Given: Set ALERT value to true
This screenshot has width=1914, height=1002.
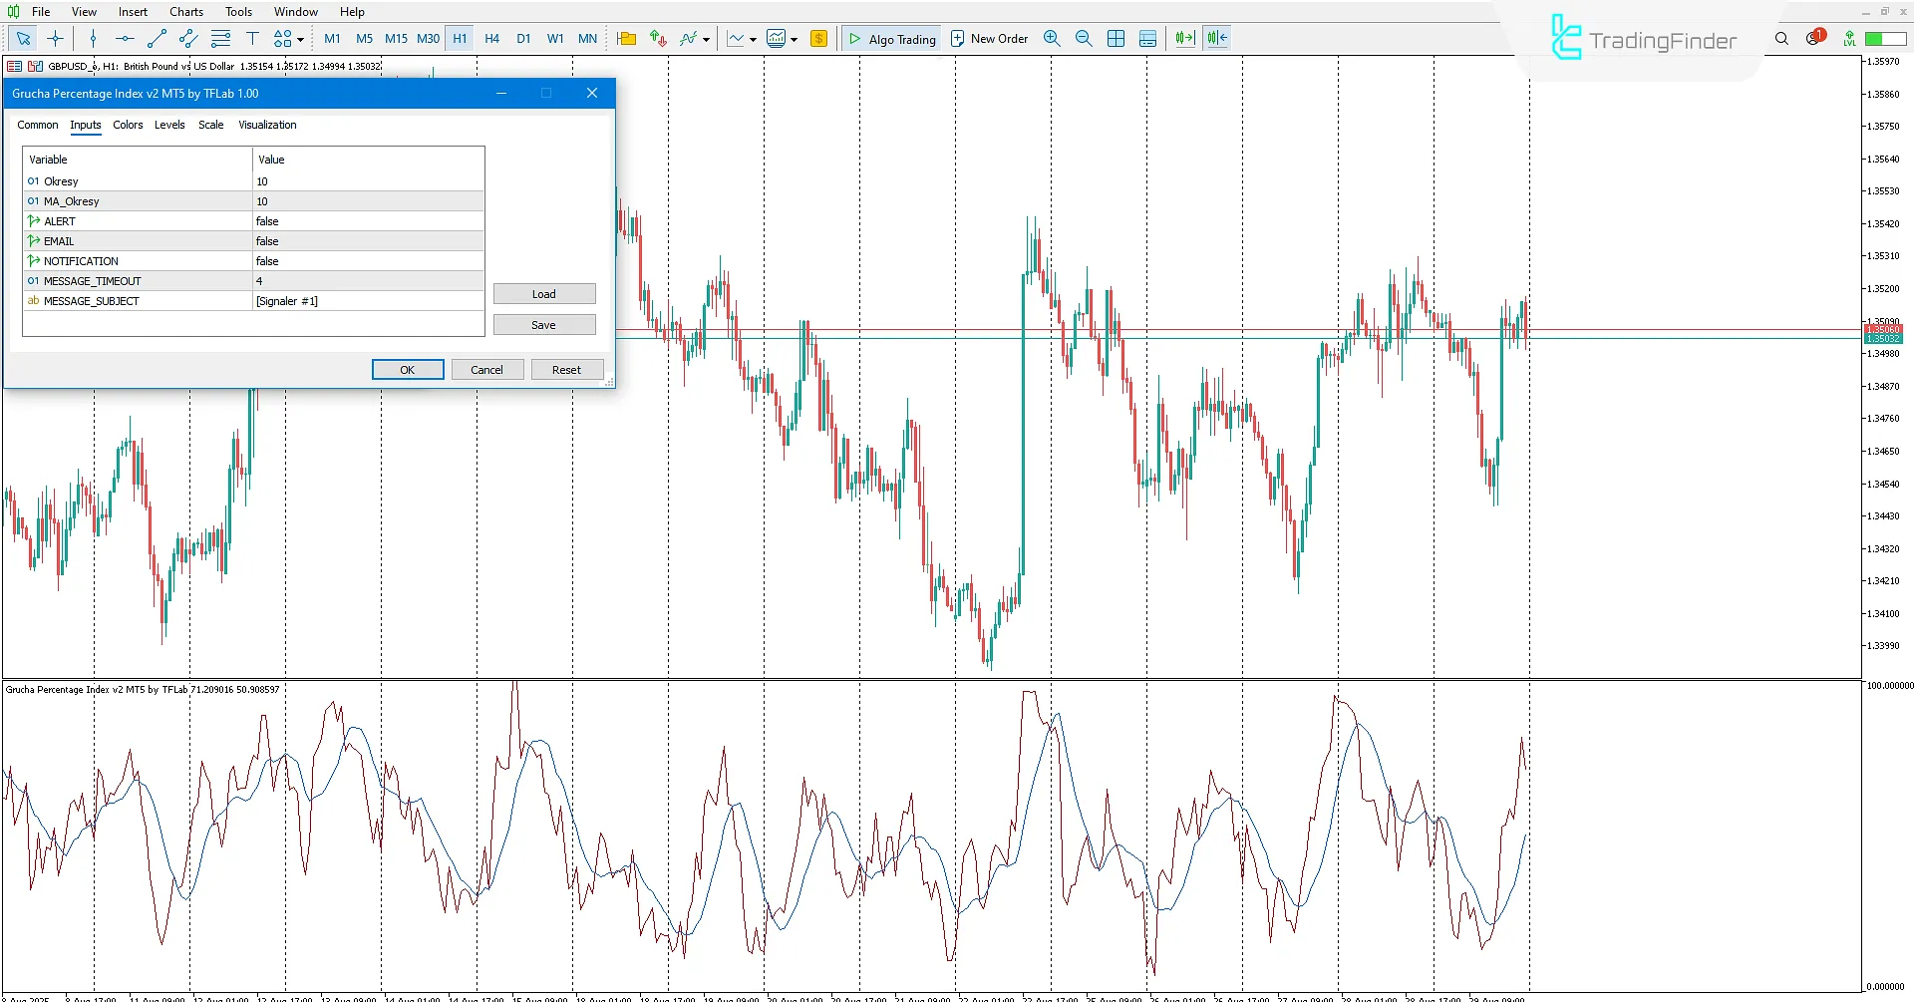Looking at the screenshot, I should (x=367, y=220).
